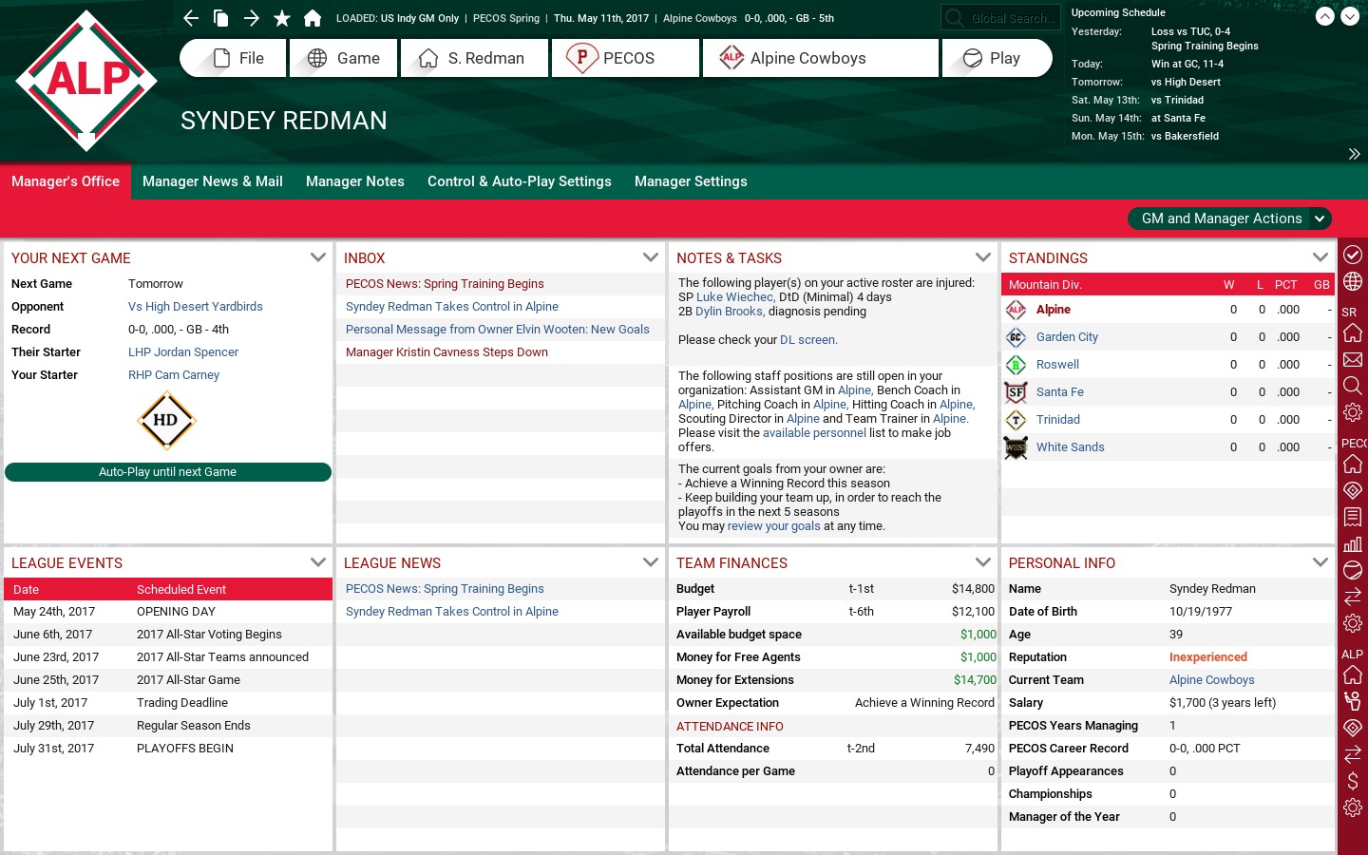The height and width of the screenshot is (855, 1368).
Task: Open the 'review your goals' link
Action: (x=773, y=526)
